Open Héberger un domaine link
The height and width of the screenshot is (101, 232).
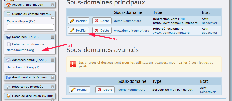coord(28,44)
